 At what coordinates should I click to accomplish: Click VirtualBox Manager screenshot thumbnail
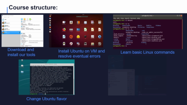pyautogui.click(x=22, y=31)
